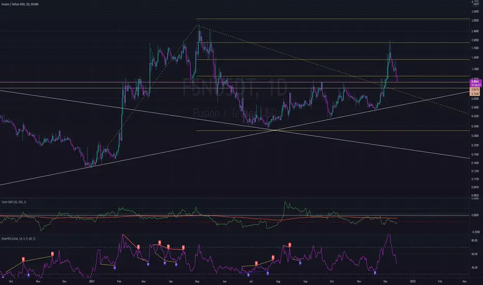The height and width of the screenshot is (285, 483).
Task: Click the 0.0970 price axis value
Action: (x=475, y=187)
